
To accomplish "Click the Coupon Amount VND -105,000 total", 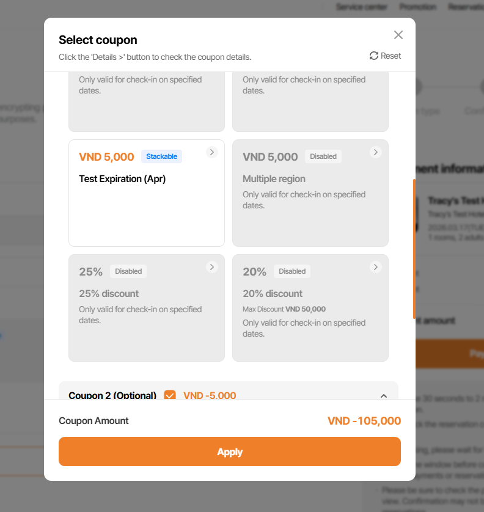I will tap(364, 421).
